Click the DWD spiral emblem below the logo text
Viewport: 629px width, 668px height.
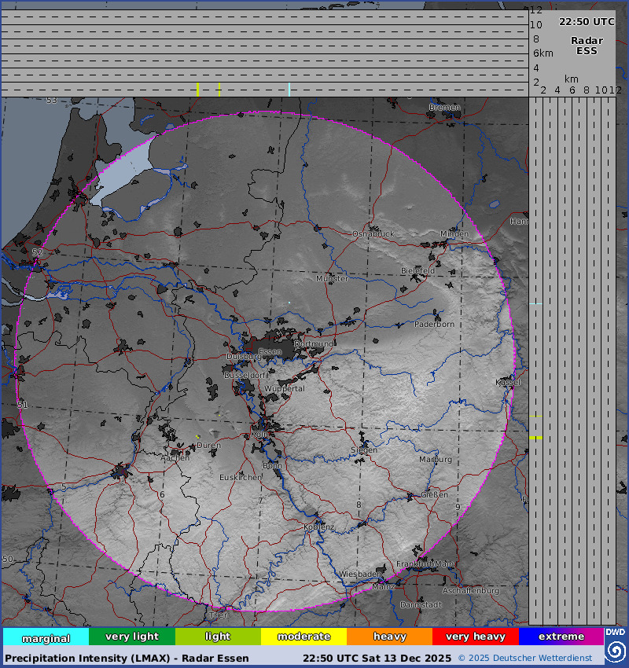615,651
